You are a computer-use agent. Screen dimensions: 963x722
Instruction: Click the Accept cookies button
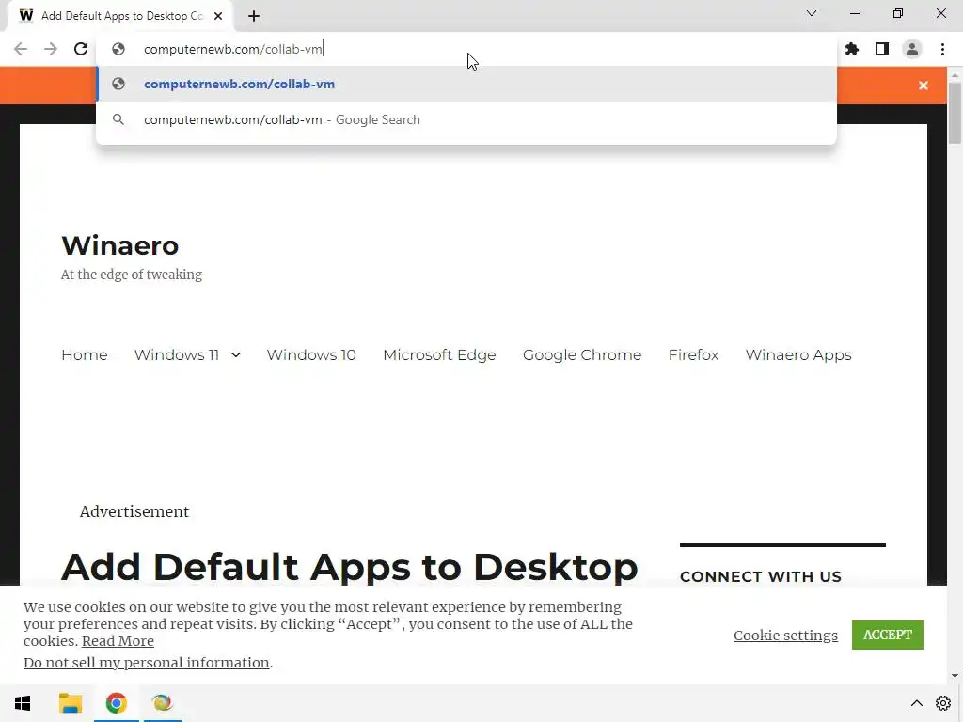tap(888, 635)
